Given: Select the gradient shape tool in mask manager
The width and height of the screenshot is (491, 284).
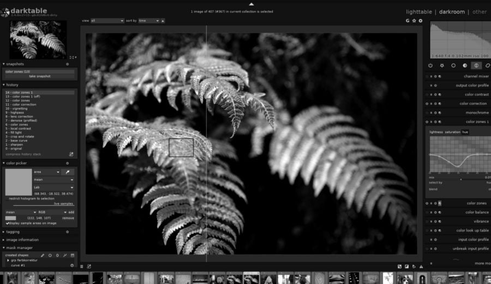Looking at the screenshot, I should (x=73, y=255).
